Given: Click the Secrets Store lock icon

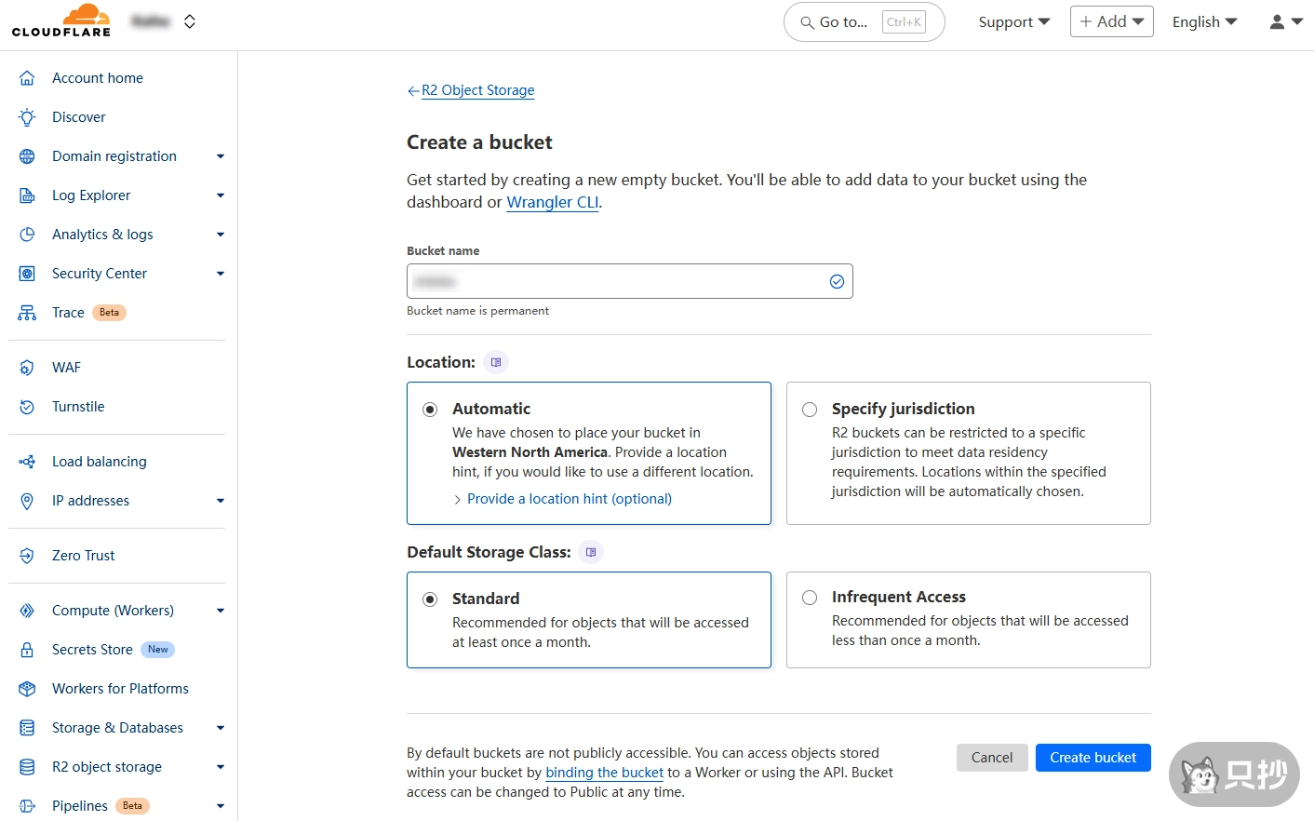Looking at the screenshot, I should coord(27,650).
